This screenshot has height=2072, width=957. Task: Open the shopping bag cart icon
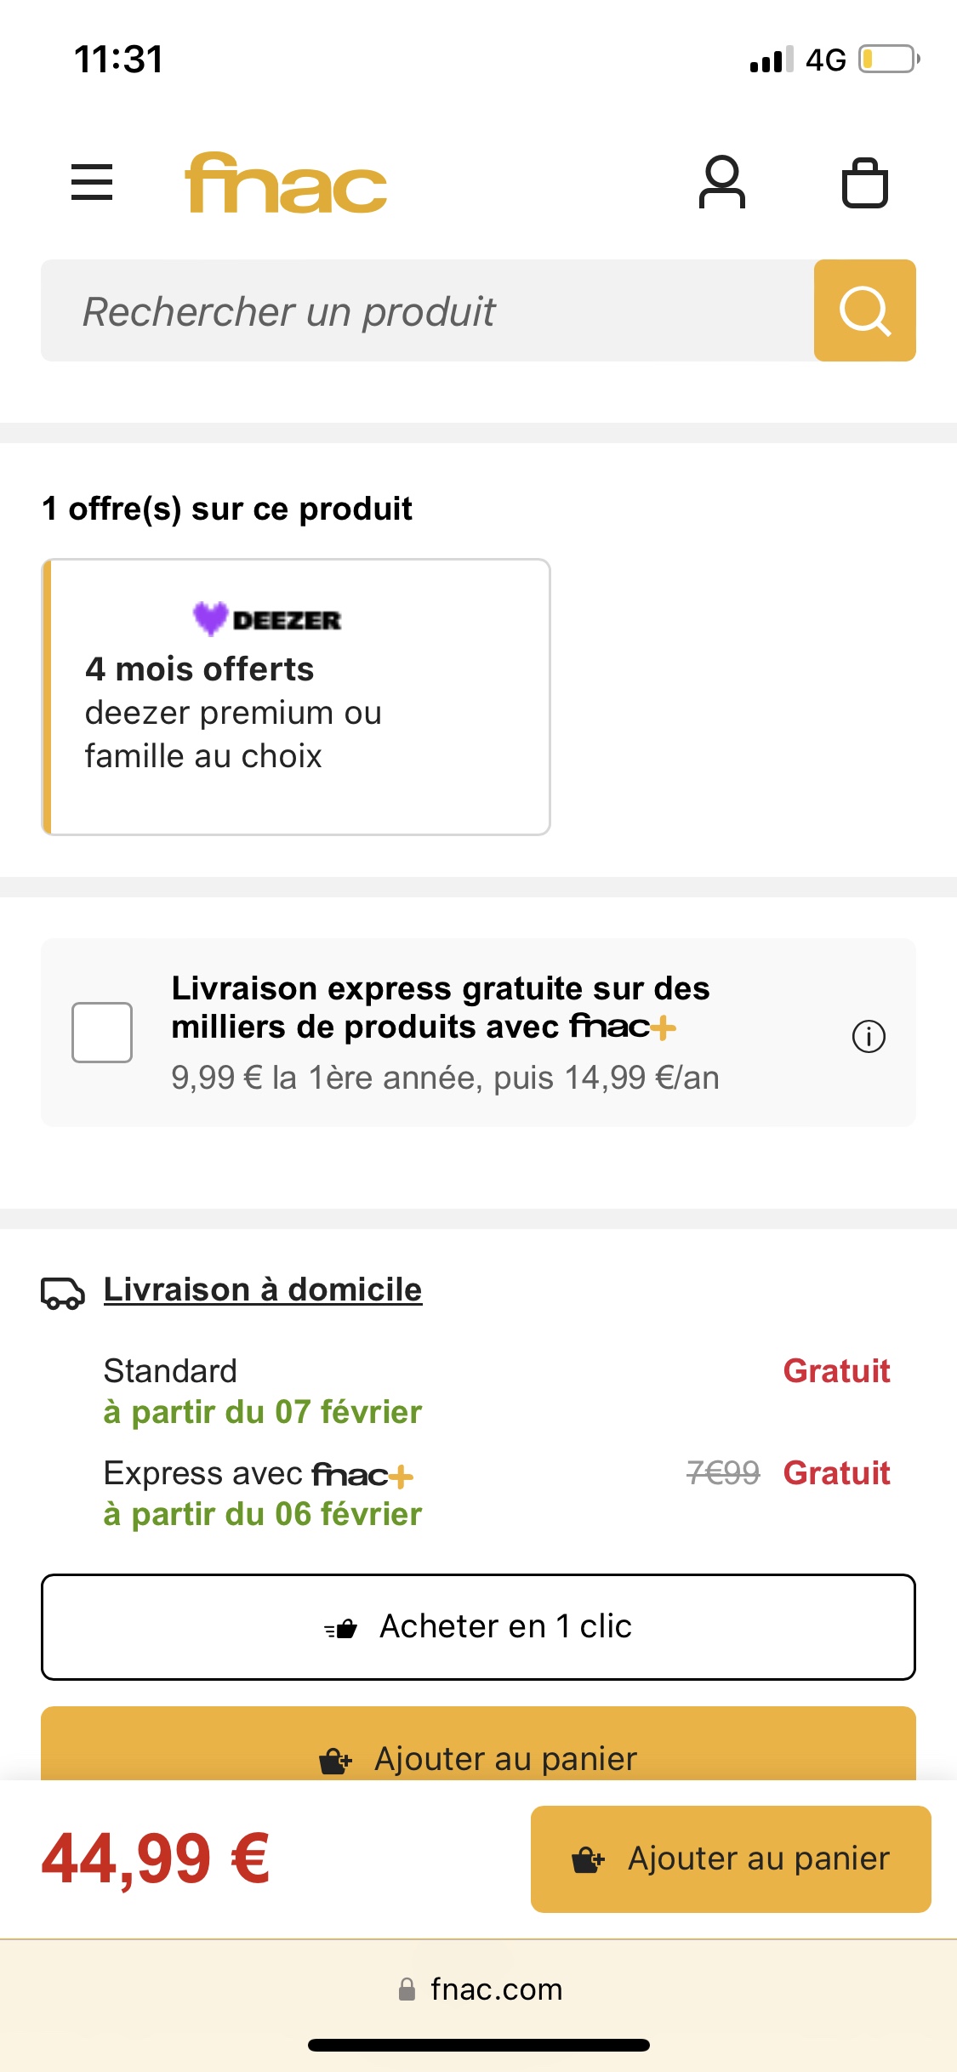tap(865, 183)
